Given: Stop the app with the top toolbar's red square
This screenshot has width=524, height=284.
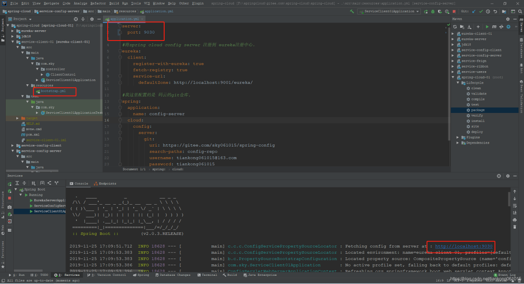Looking at the screenshot, I should point(454,11).
